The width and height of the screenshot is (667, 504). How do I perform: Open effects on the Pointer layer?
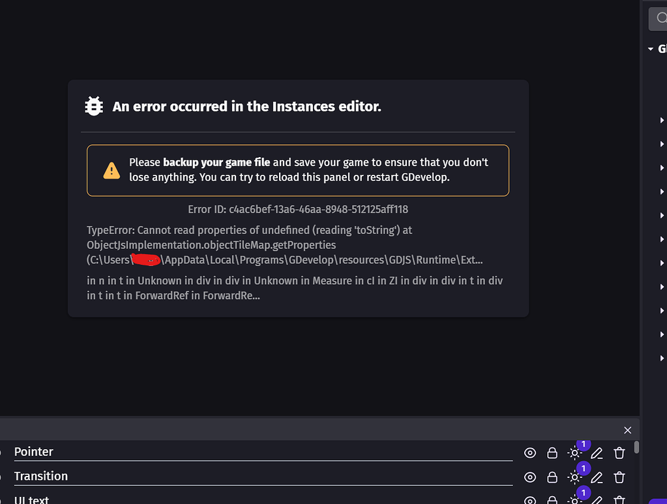click(574, 452)
